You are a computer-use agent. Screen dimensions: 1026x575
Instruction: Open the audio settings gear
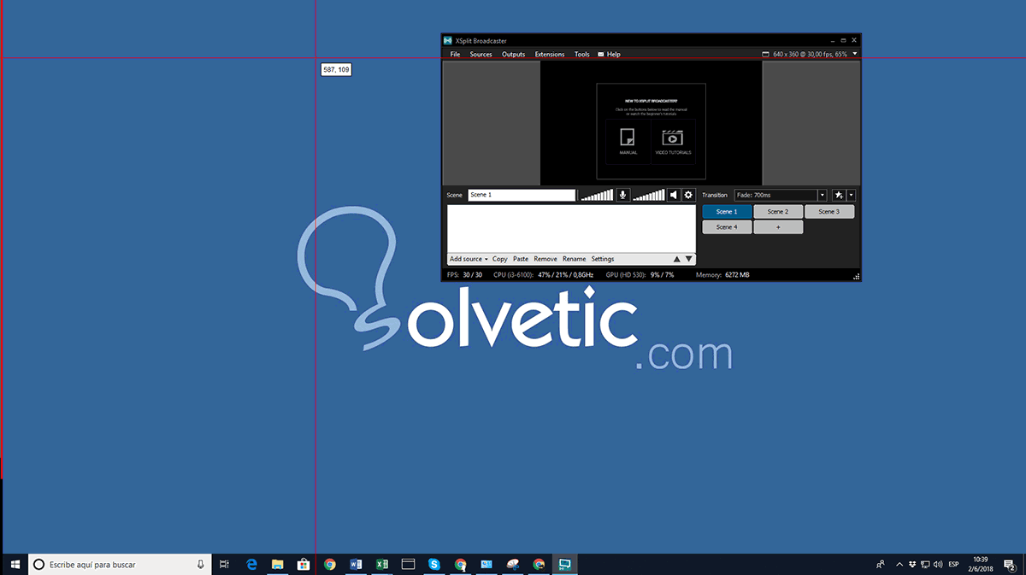click(x=688, y=195)
